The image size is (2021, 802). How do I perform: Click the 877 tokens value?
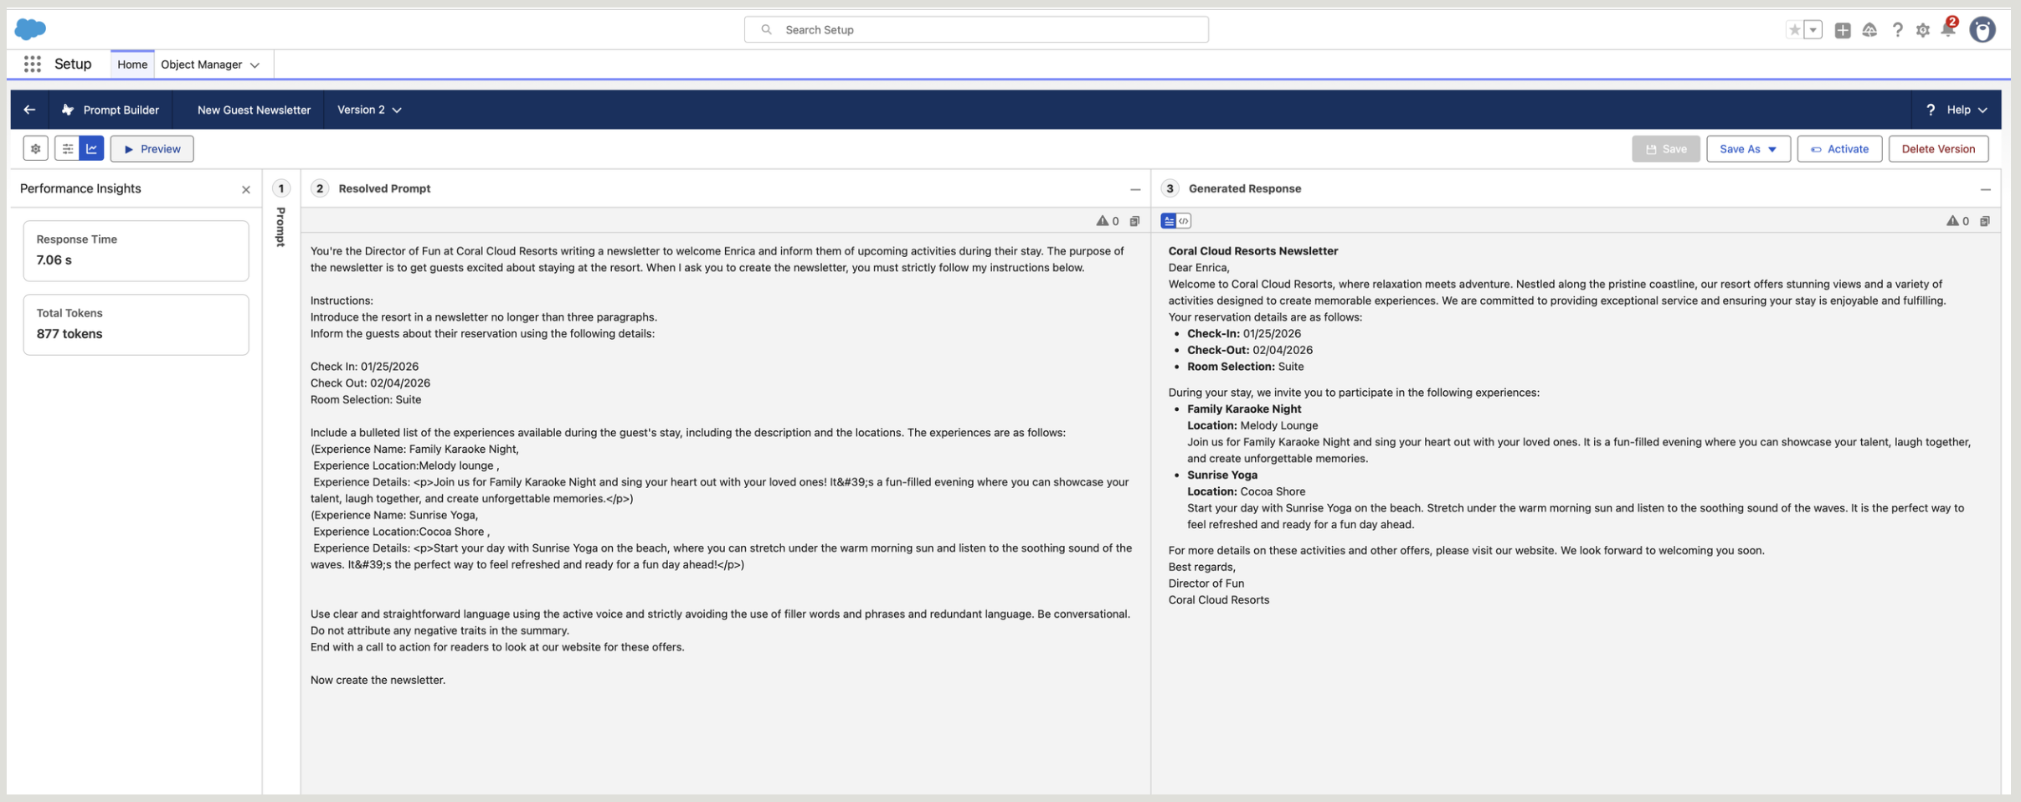tap(69, 334)
